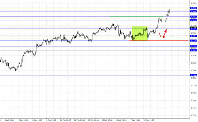The image size is (198, 122).
Task: Click the 0.7824 price level label
Action: pos(194,20)
